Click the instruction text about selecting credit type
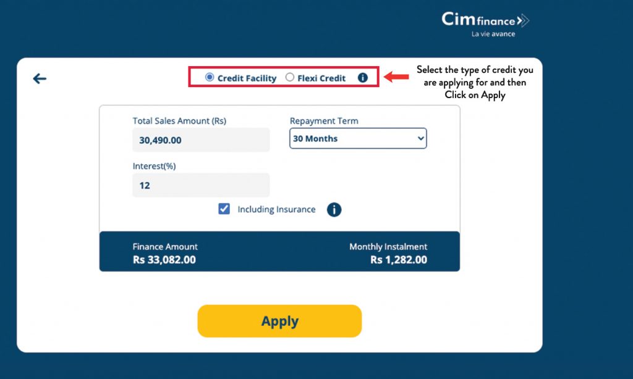The width and height of the screenshot is (633, 379). coord(475,82)
